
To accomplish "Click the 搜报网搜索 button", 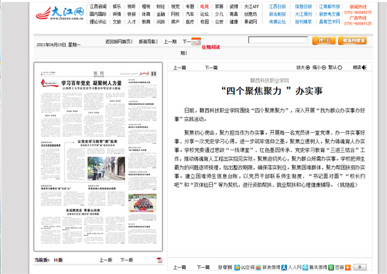I will (x=352, y=41).
